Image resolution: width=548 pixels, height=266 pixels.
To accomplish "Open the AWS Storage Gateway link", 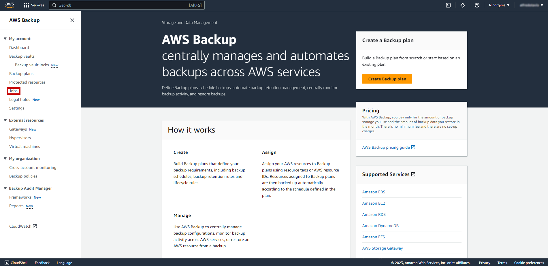I will (383, 248).
